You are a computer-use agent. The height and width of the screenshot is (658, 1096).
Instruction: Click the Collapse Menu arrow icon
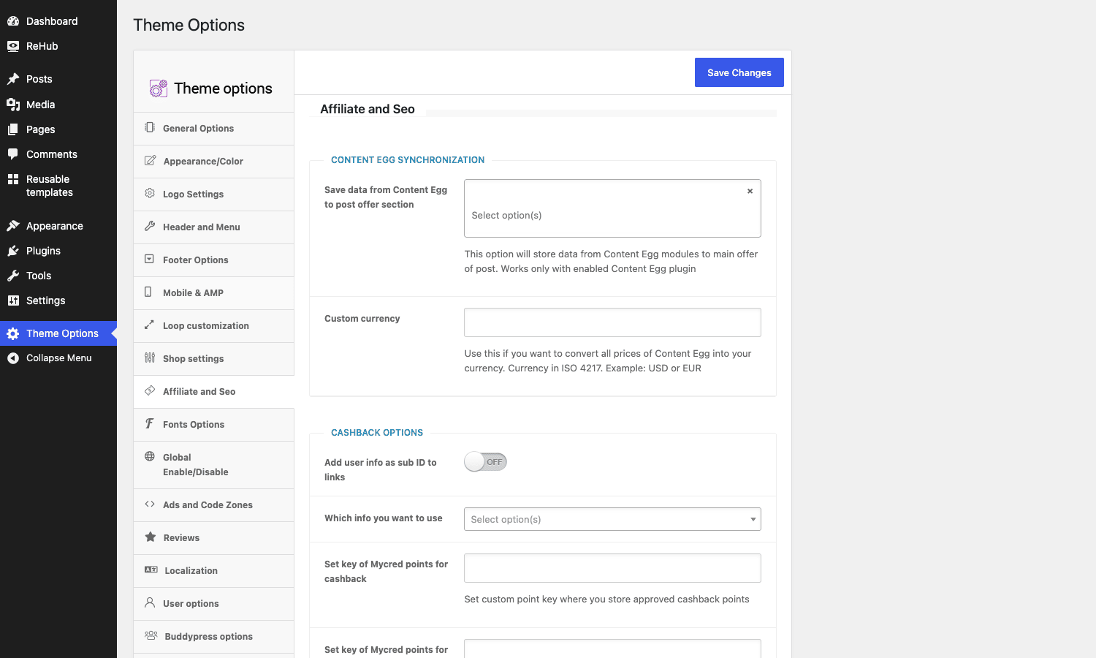click(x=13, y=358)
